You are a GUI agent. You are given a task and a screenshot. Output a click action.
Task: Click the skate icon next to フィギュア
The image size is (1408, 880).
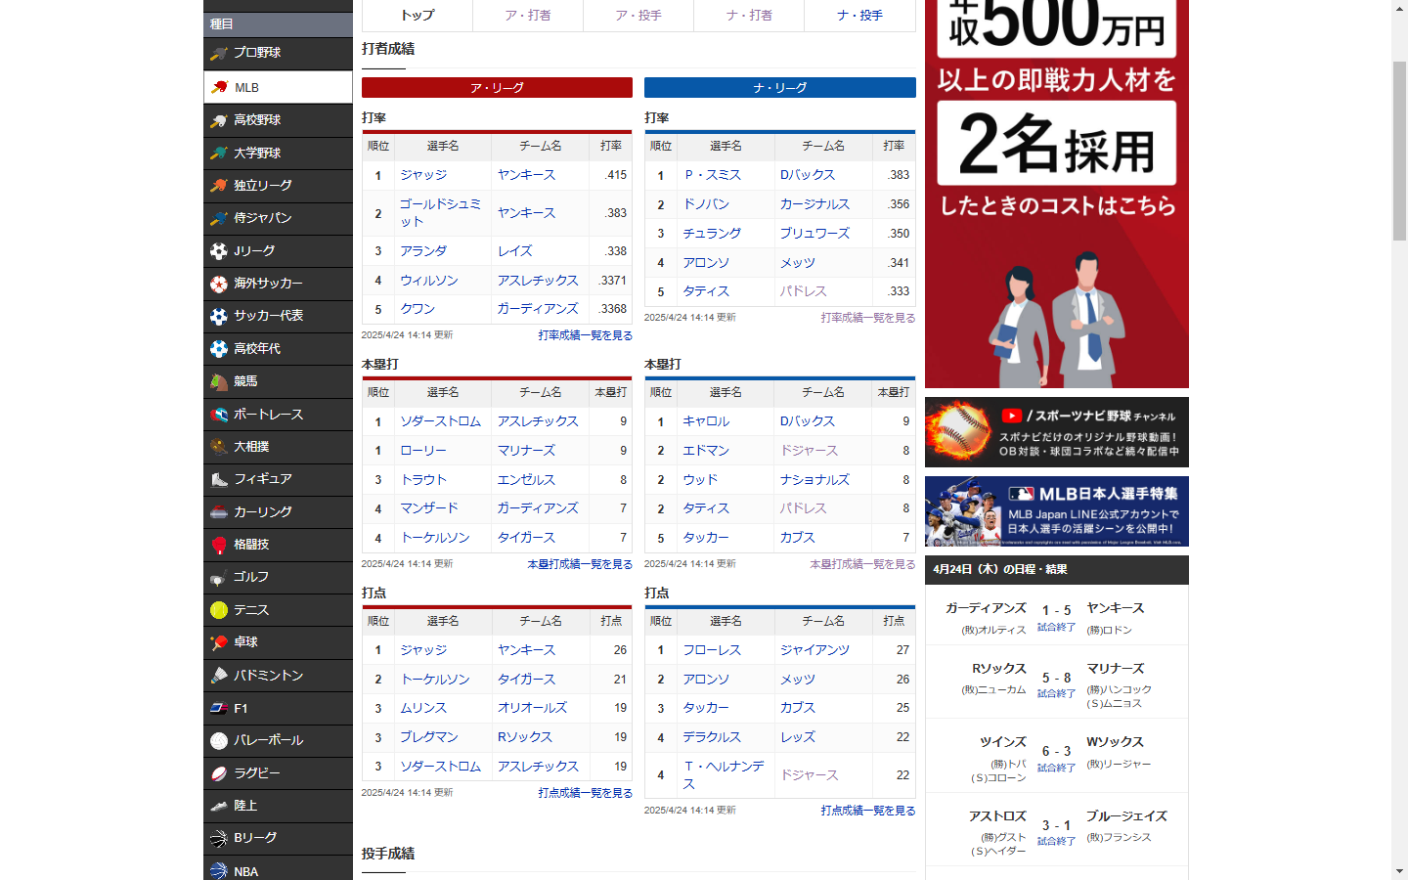[219, 479]
